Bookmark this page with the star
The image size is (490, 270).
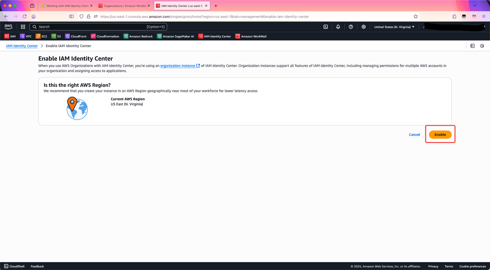(x=416, y=16)
